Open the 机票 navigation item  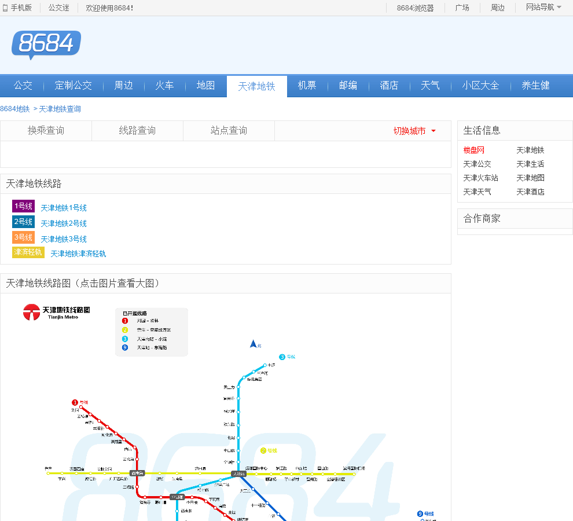[x=307, y=86]
